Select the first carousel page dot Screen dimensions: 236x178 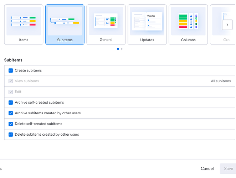(118, 49)
